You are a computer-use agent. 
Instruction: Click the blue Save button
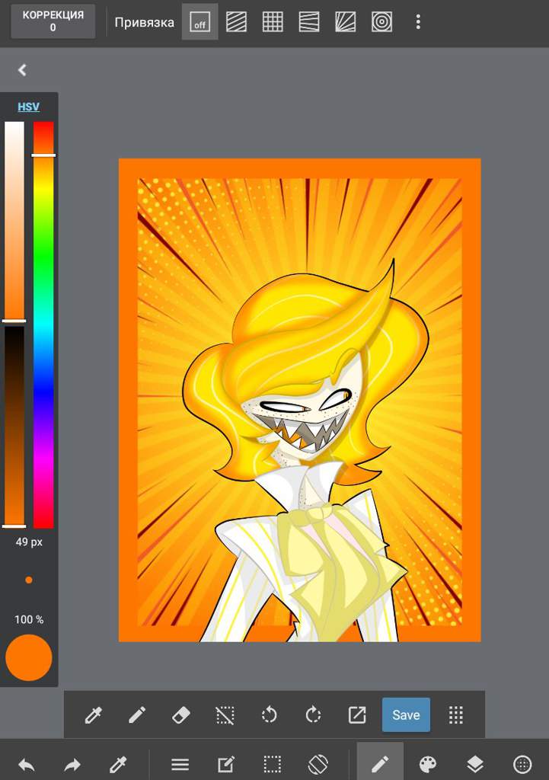click(406, 714)
